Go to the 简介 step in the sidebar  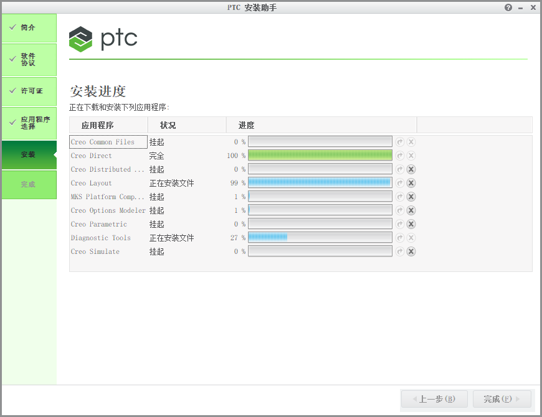tap(29, 28)
